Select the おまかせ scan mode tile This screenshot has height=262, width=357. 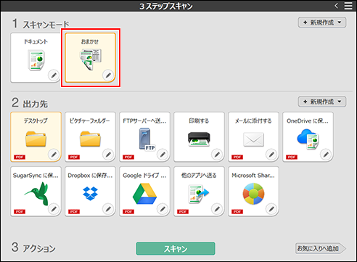90,57
